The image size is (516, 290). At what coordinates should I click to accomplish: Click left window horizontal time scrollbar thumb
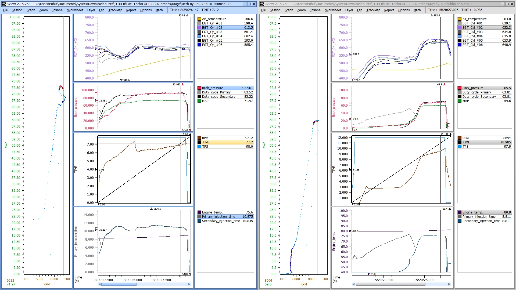pyautogui.click(x=119, y=284)
